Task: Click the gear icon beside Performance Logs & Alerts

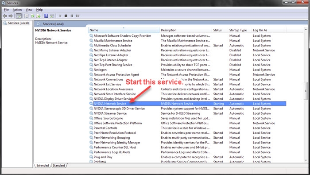Action: coord(91,152)
